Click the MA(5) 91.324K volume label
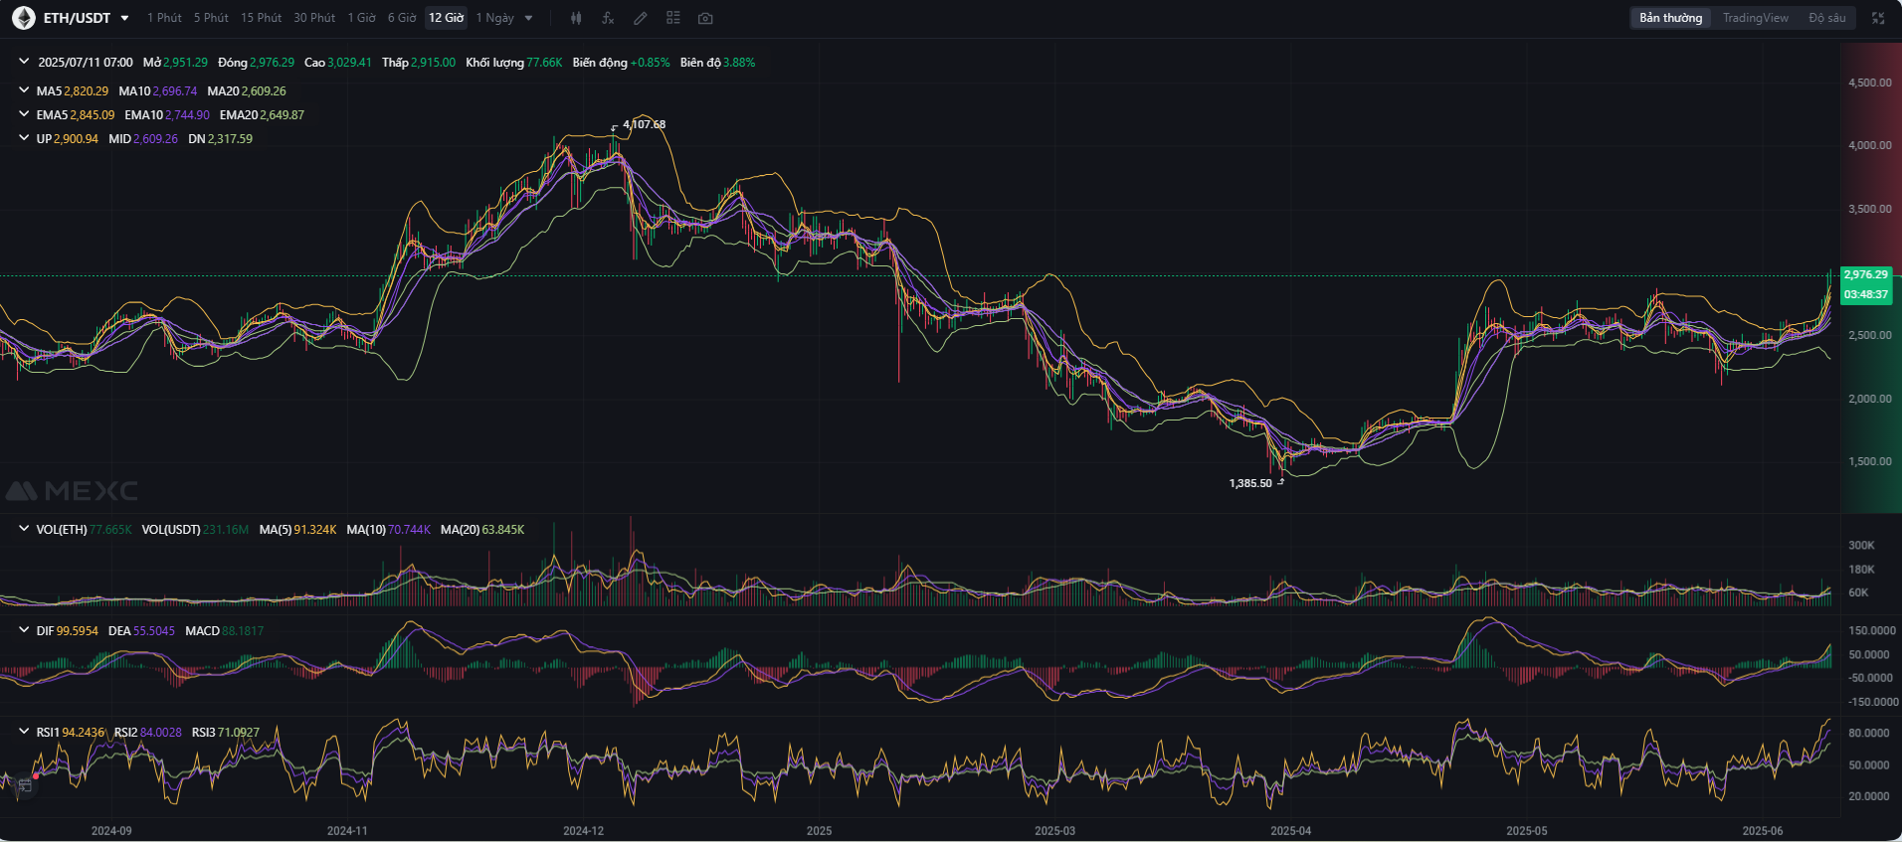Screen dimensions: 1902x842 point(297,529)
